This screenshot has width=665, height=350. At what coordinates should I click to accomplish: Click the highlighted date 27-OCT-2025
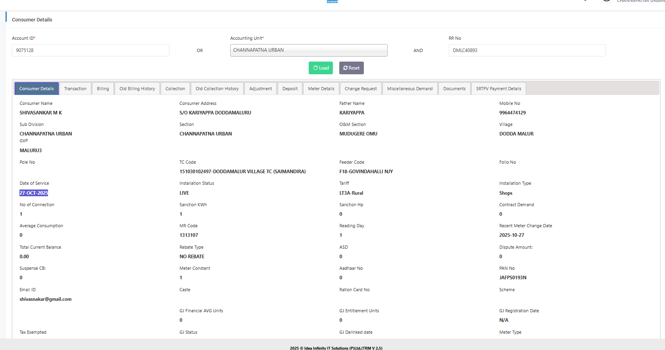[34, 193]
